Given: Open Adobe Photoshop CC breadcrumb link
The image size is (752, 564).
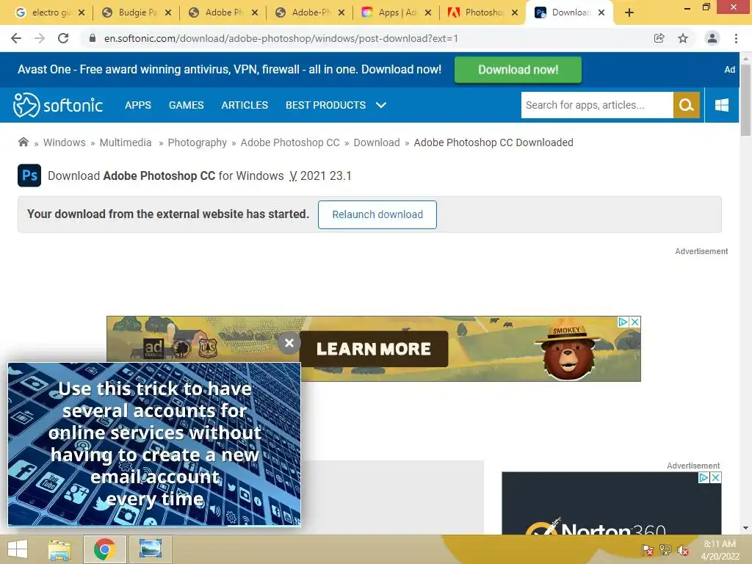Looking at the screenshot, I should 289,142.
